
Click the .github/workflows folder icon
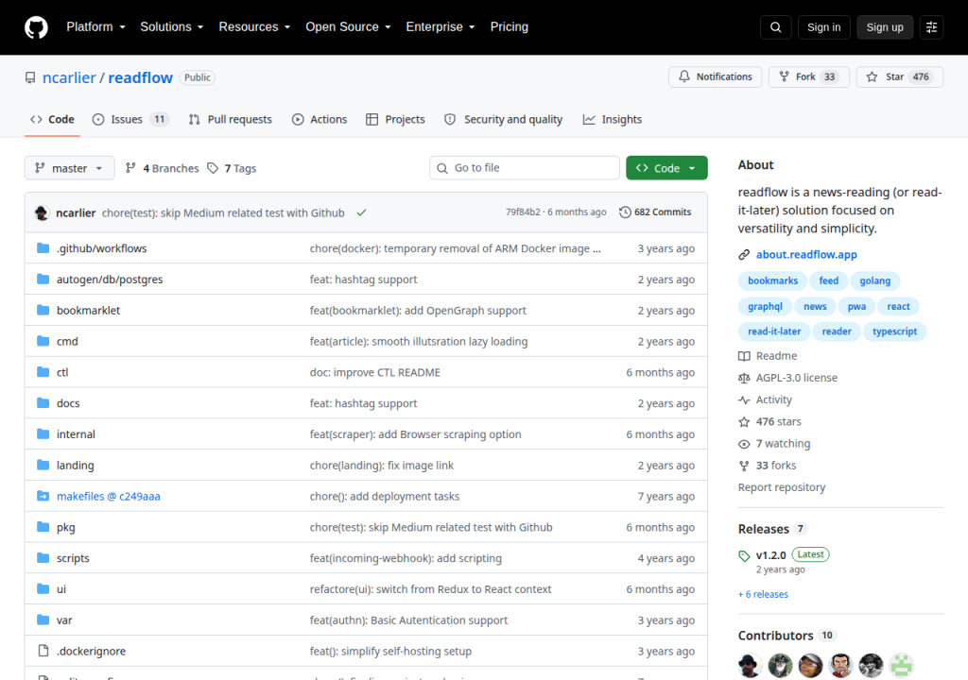43,248
